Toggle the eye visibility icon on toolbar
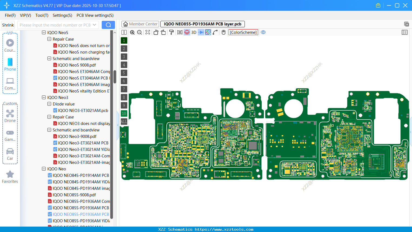 tap(263, 32)
